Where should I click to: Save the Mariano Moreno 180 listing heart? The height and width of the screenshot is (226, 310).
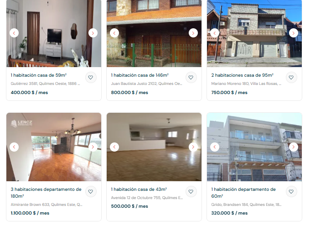click(x=291, y=78)
